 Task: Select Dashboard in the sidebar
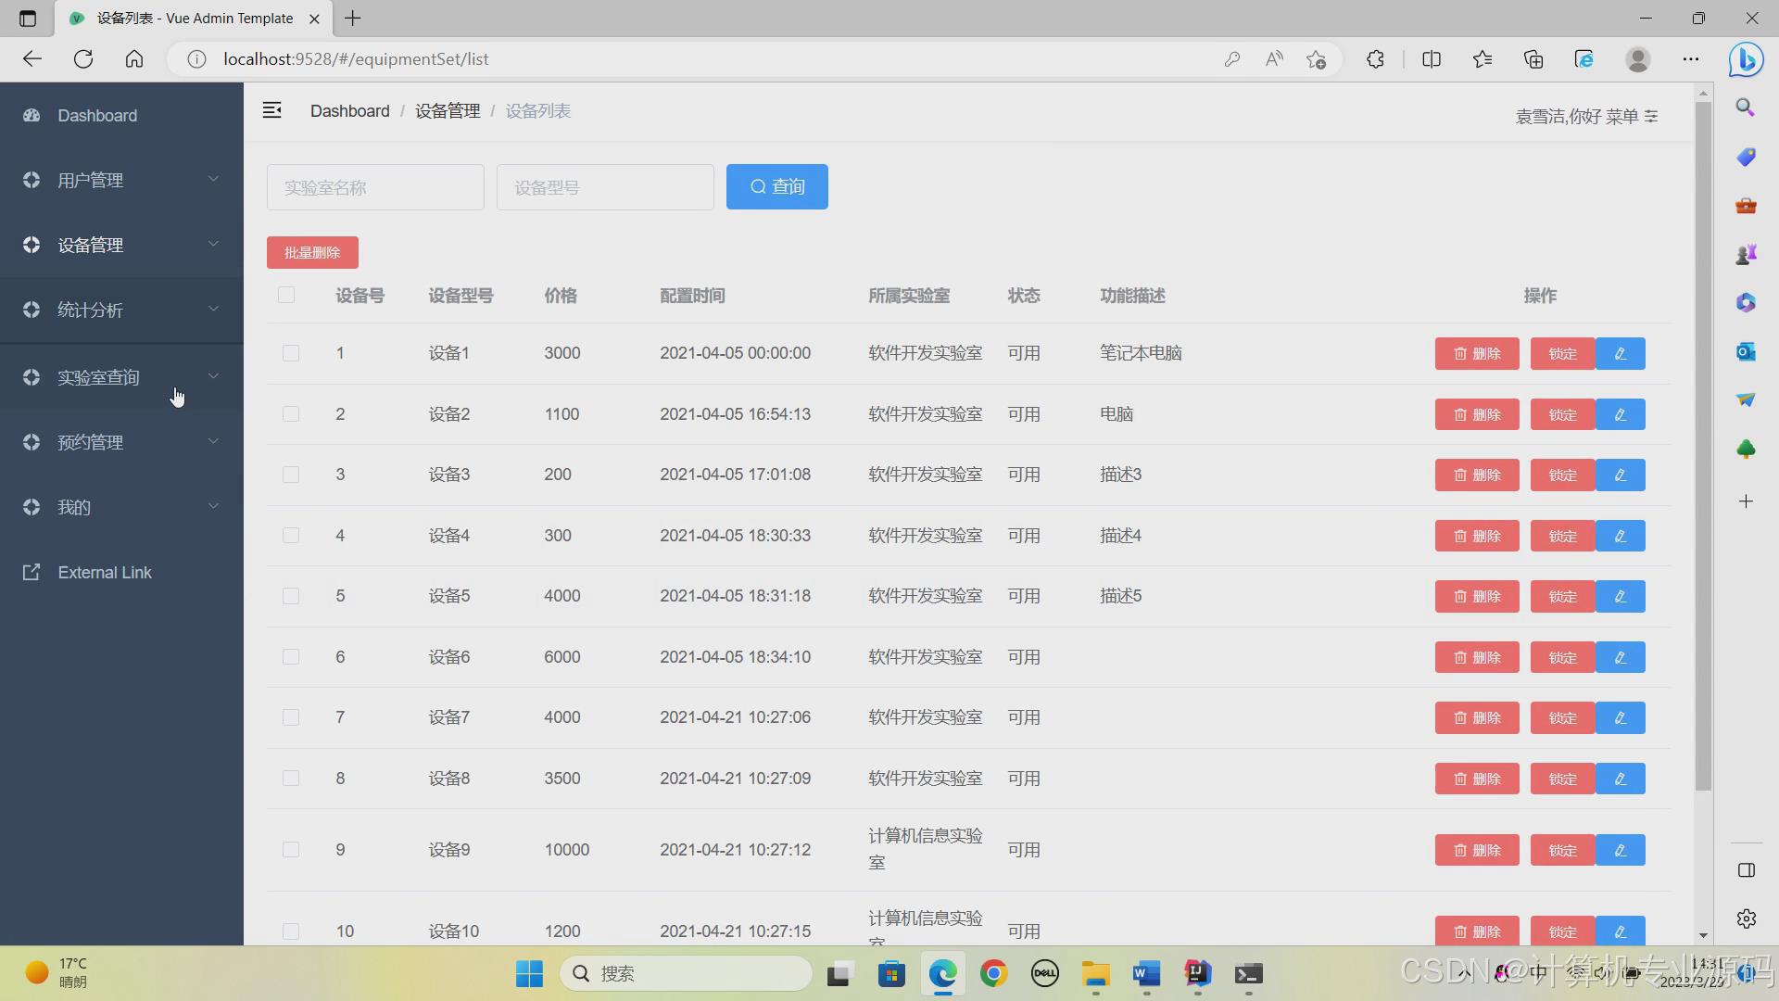(x=121, y=115)
